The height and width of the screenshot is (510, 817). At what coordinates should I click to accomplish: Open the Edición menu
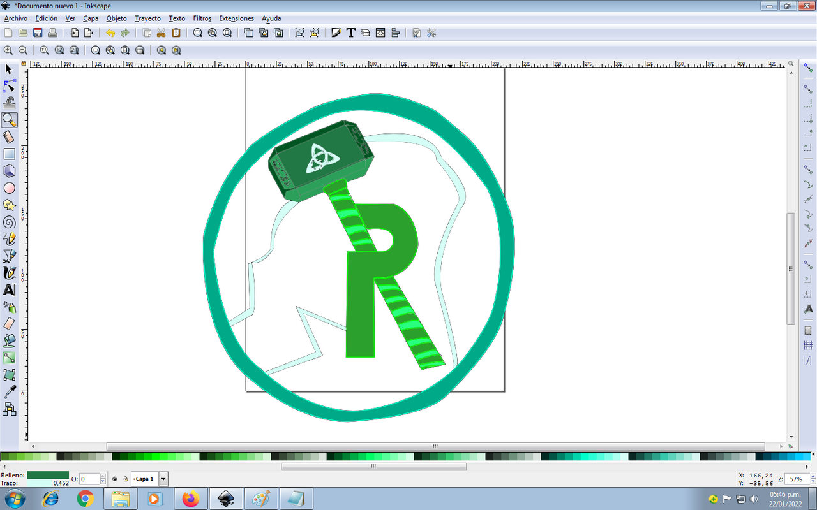[47, 18]
